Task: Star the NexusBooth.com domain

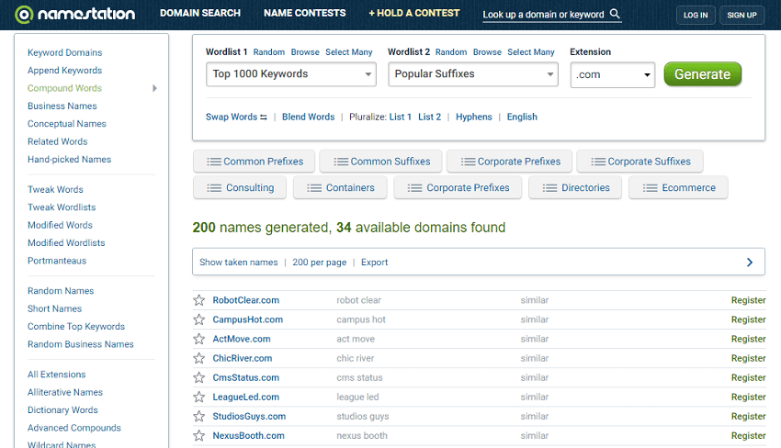Action: point(199,435)
